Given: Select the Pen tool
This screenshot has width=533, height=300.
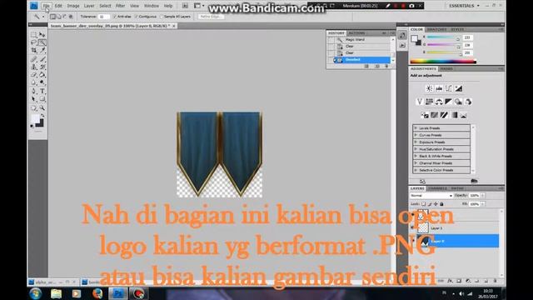Looking at the screenshot, I should (33, 91).
